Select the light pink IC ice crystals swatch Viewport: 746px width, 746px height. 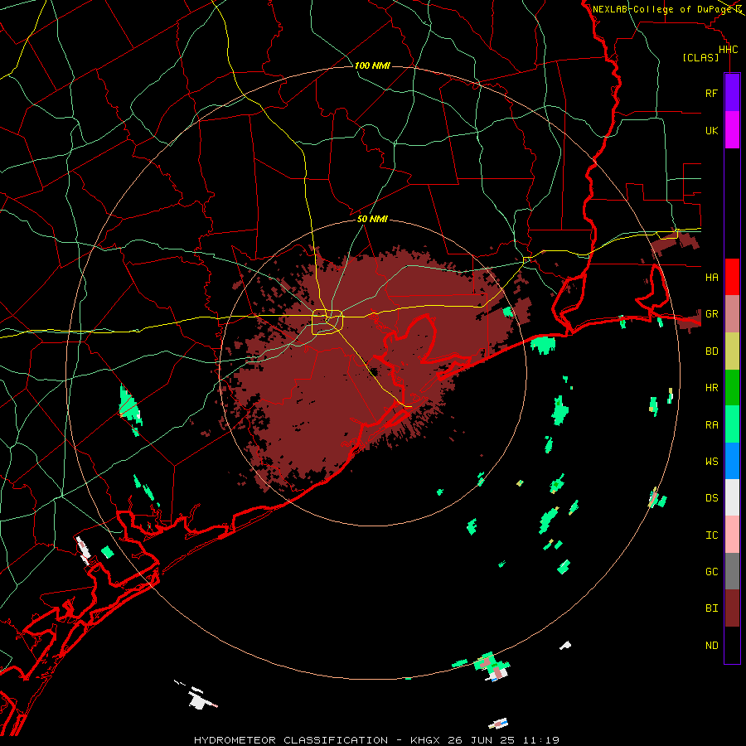point(732,535)
